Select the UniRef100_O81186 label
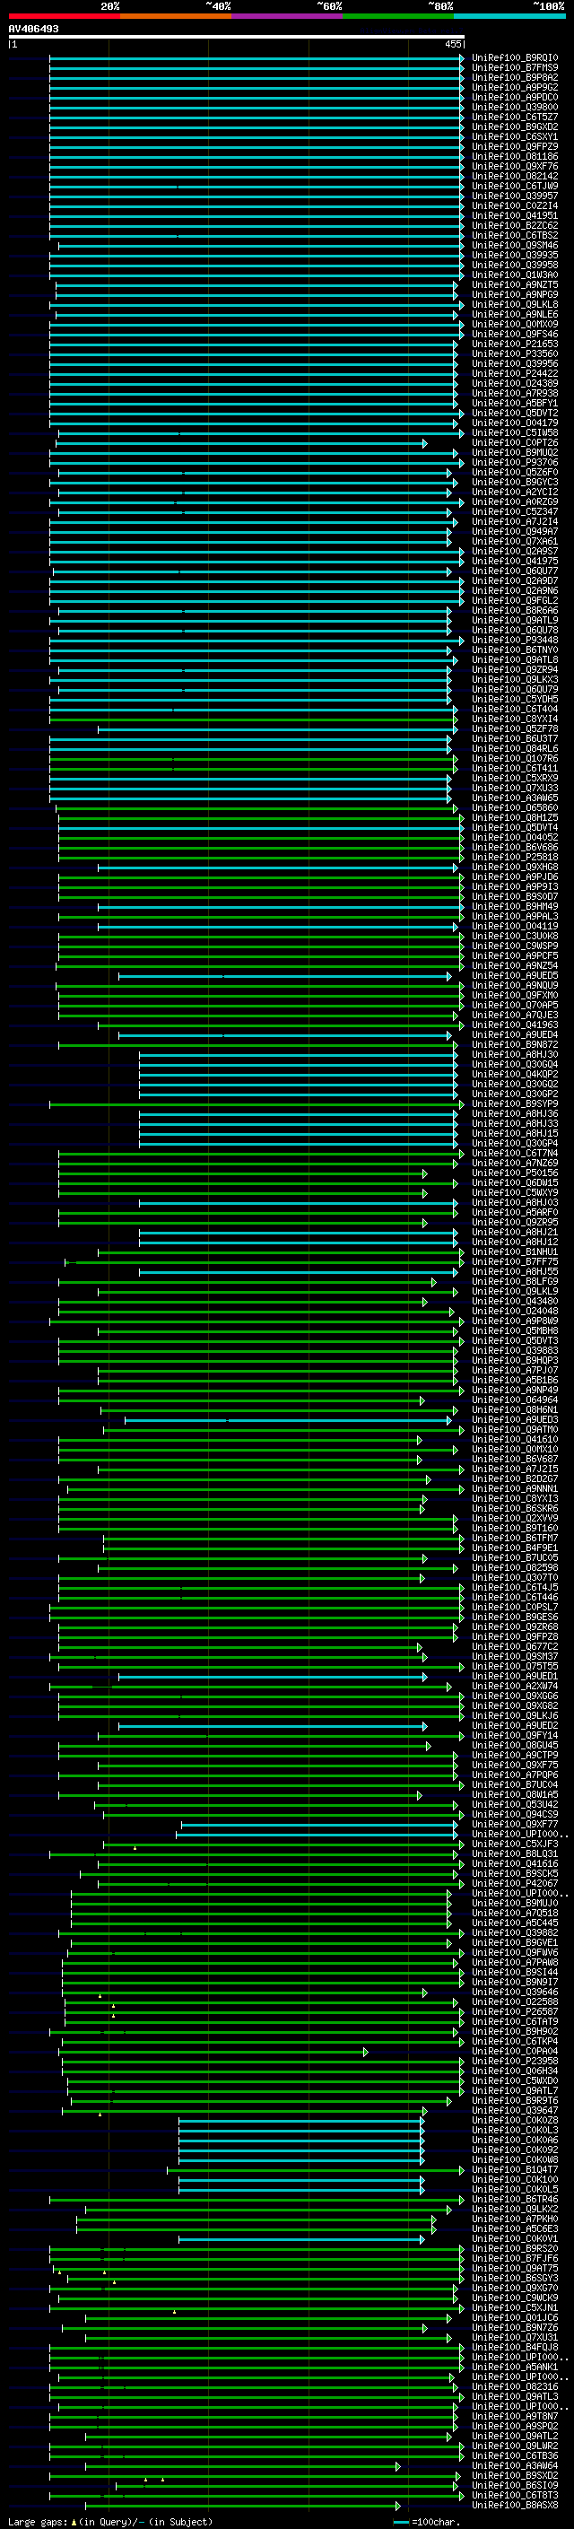574x2529 pixels. pyautogui.click(x=515, y=156)
